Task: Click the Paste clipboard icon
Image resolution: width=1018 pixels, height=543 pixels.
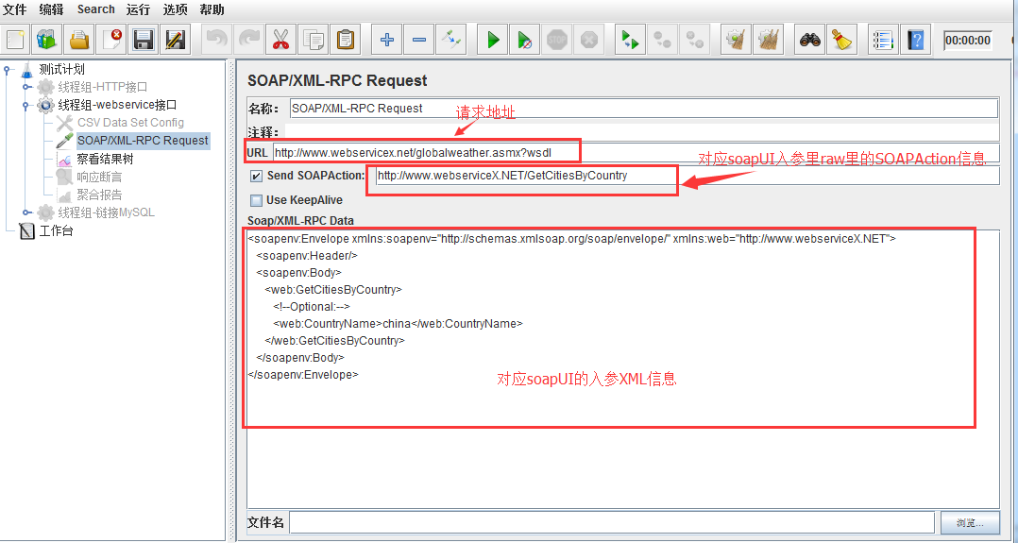Action: click(346, 41)
